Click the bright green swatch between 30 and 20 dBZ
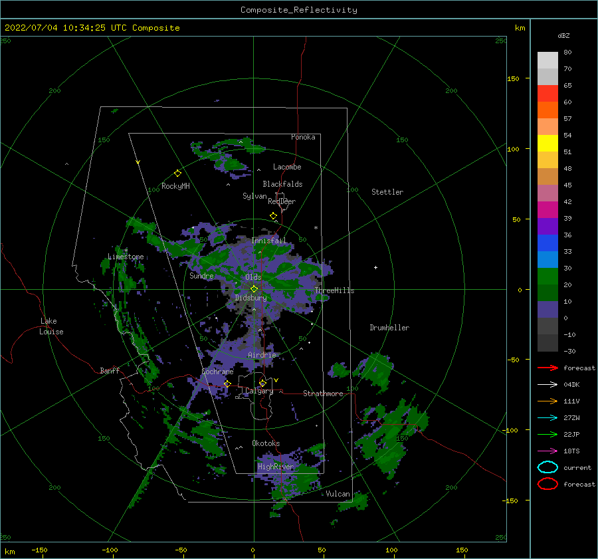This screenshot has width=598, height=559. [548, 277]
